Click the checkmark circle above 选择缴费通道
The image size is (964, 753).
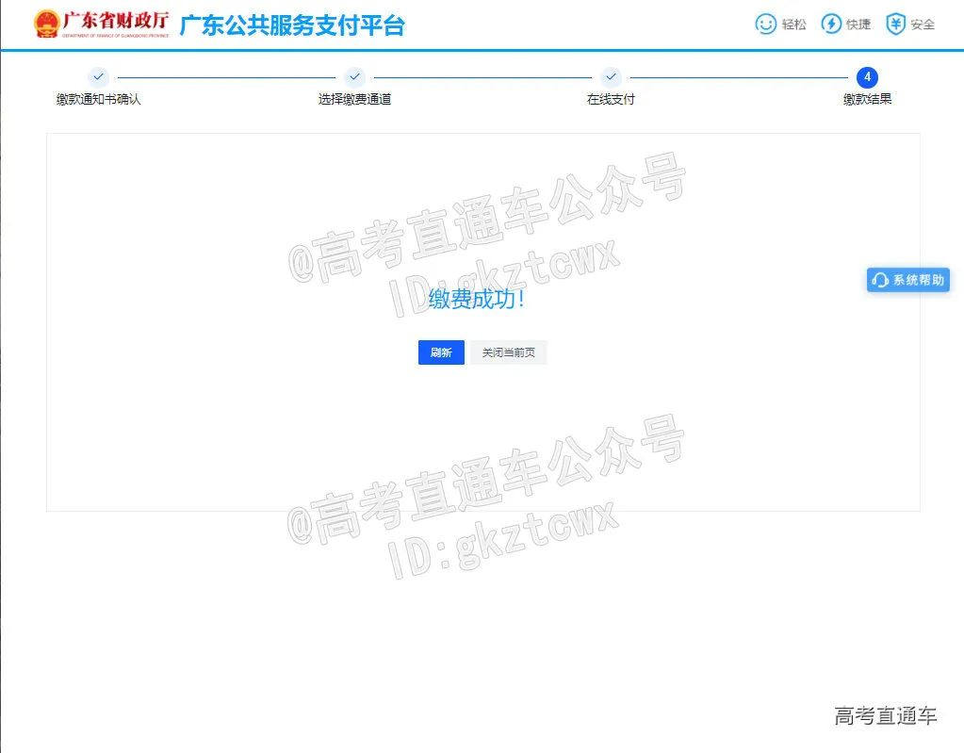coord(354,77)
